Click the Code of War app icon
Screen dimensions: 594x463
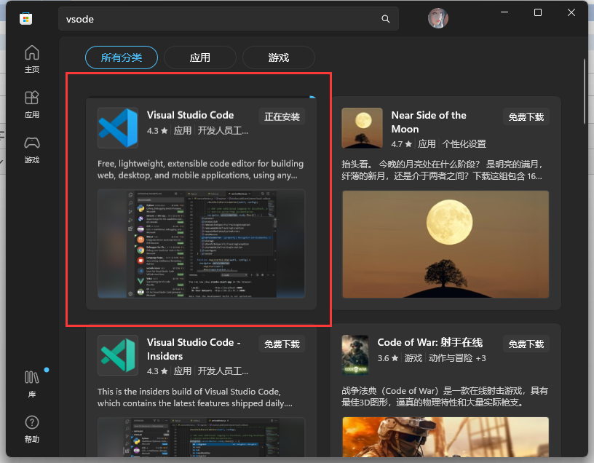tap(355, 355)
